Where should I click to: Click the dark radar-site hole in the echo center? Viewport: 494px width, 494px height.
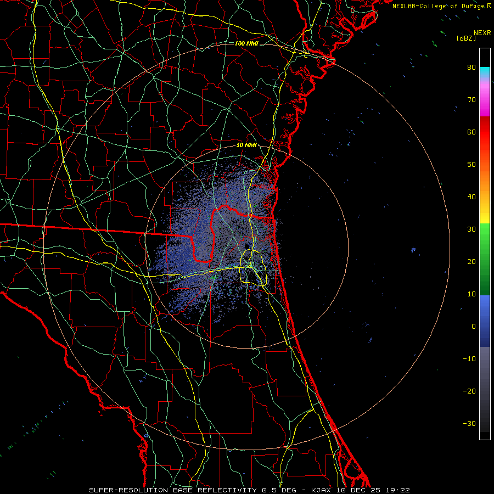(248, 246)
